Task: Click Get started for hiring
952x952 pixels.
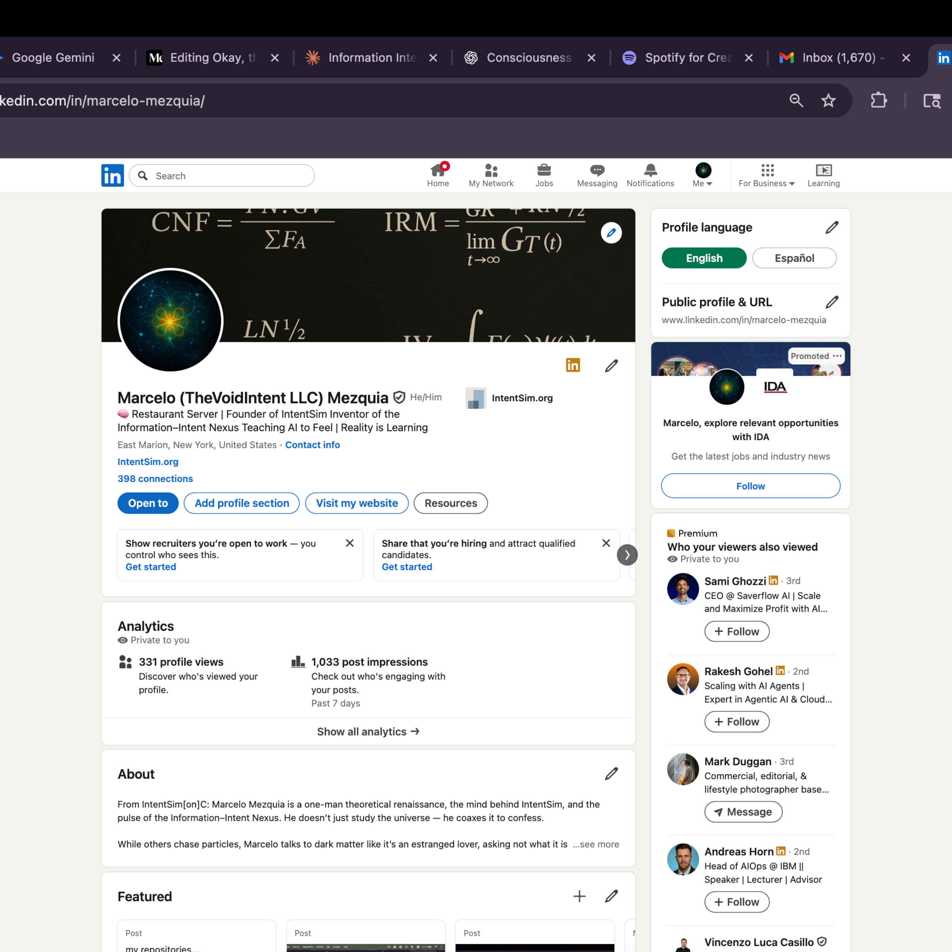Action: 407,567
